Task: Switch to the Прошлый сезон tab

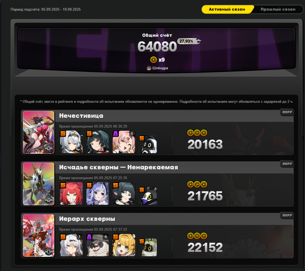Action: pos(278,9)
